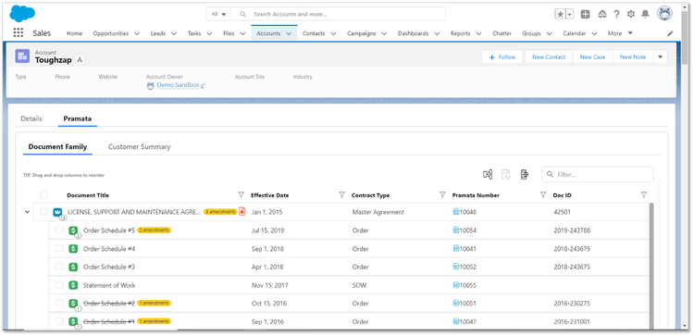Filter the Effective Date column
The width and height of the screenshot is (694, 336).
341,194
